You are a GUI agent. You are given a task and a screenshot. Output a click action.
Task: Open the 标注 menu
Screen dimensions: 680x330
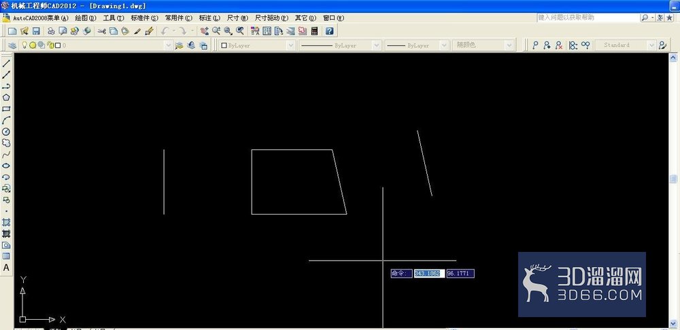pos(209,18)
